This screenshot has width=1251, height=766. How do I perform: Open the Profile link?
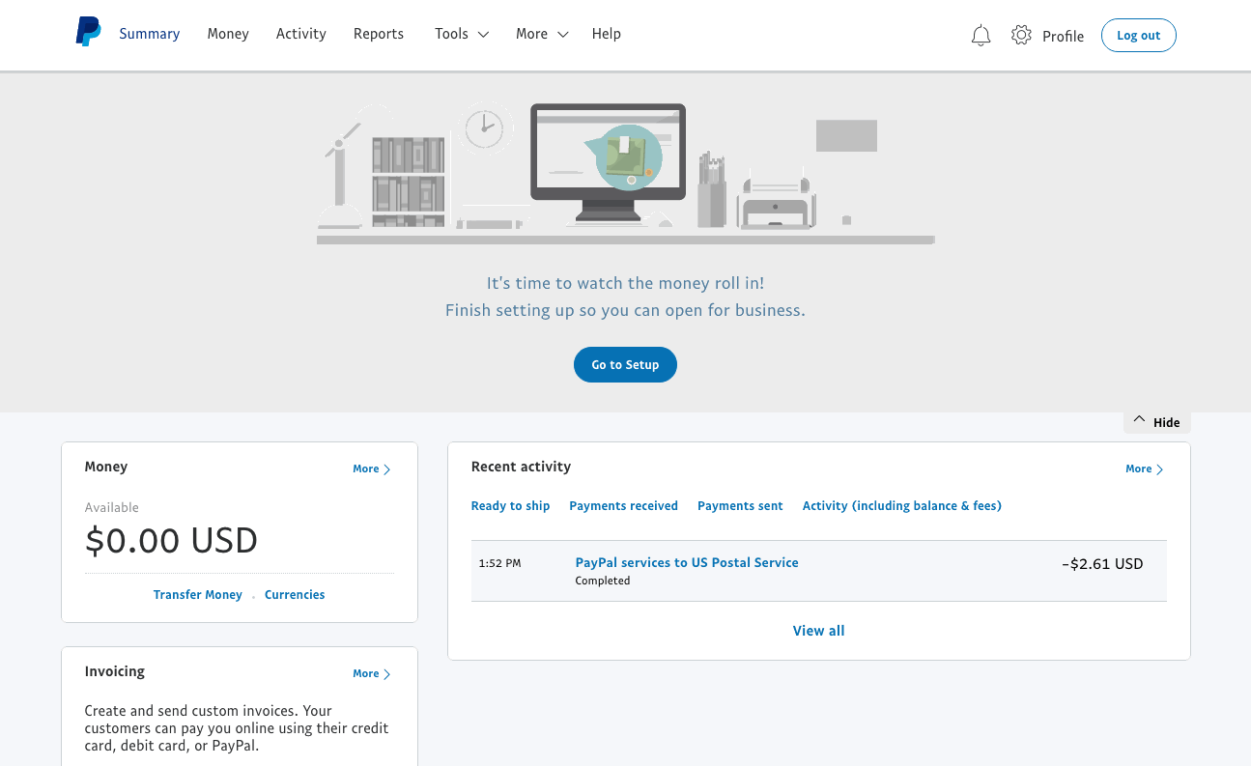tap(1063, 37)
